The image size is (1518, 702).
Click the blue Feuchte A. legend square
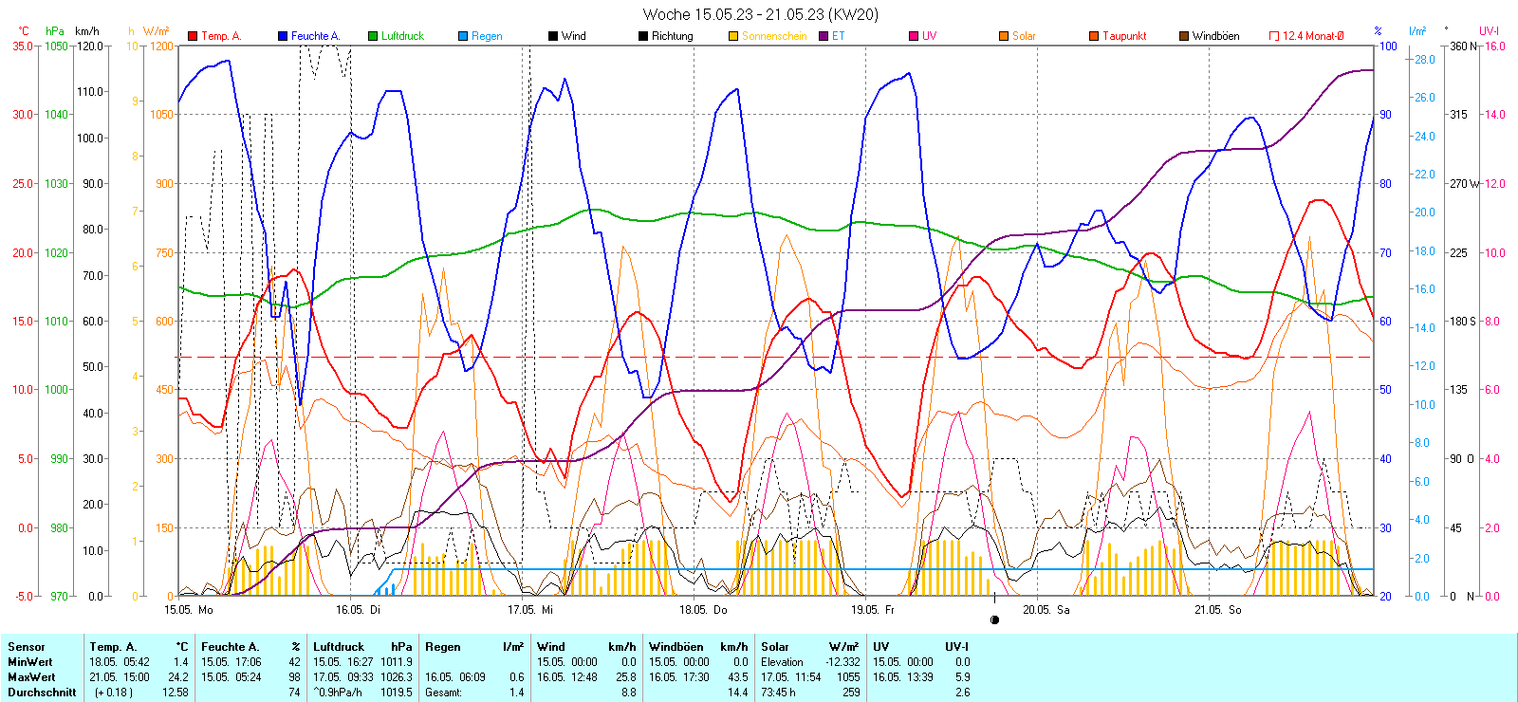coord(283,36)
